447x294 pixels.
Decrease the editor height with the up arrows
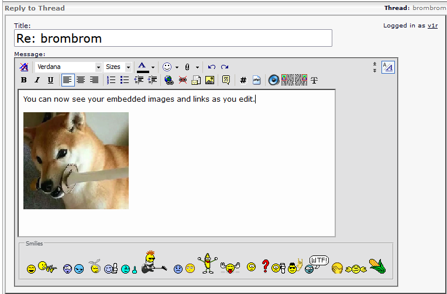pyautogui.click(x=375, y=64)
